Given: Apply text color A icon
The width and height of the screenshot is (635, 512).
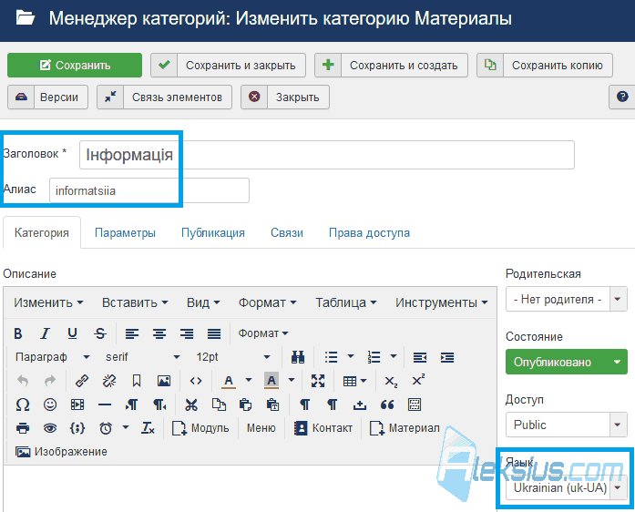Looking at the screenshot, I should pyautogui.click(x=229, y=381).
